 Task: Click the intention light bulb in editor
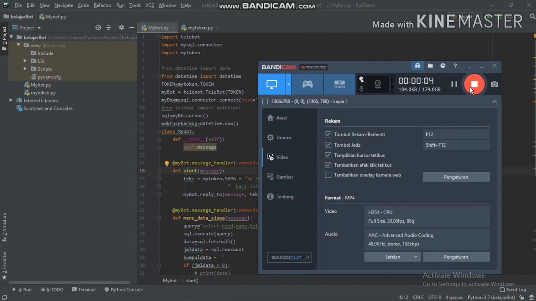tap(167, 163)
